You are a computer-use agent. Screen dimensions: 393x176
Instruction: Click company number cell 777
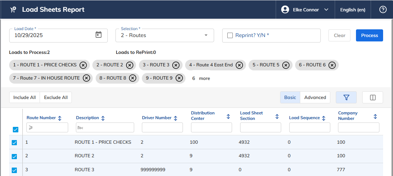(341, 170)
